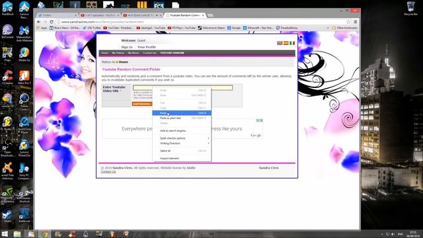Viewport: 423px width, 238px height.
Task: Open the YouTube - Paradise bookmark
Action: (118, 28)
